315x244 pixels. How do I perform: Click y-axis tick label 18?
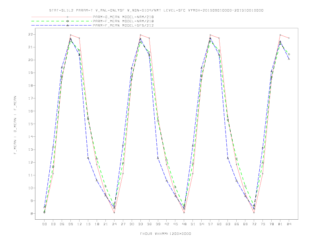point(31,86)
